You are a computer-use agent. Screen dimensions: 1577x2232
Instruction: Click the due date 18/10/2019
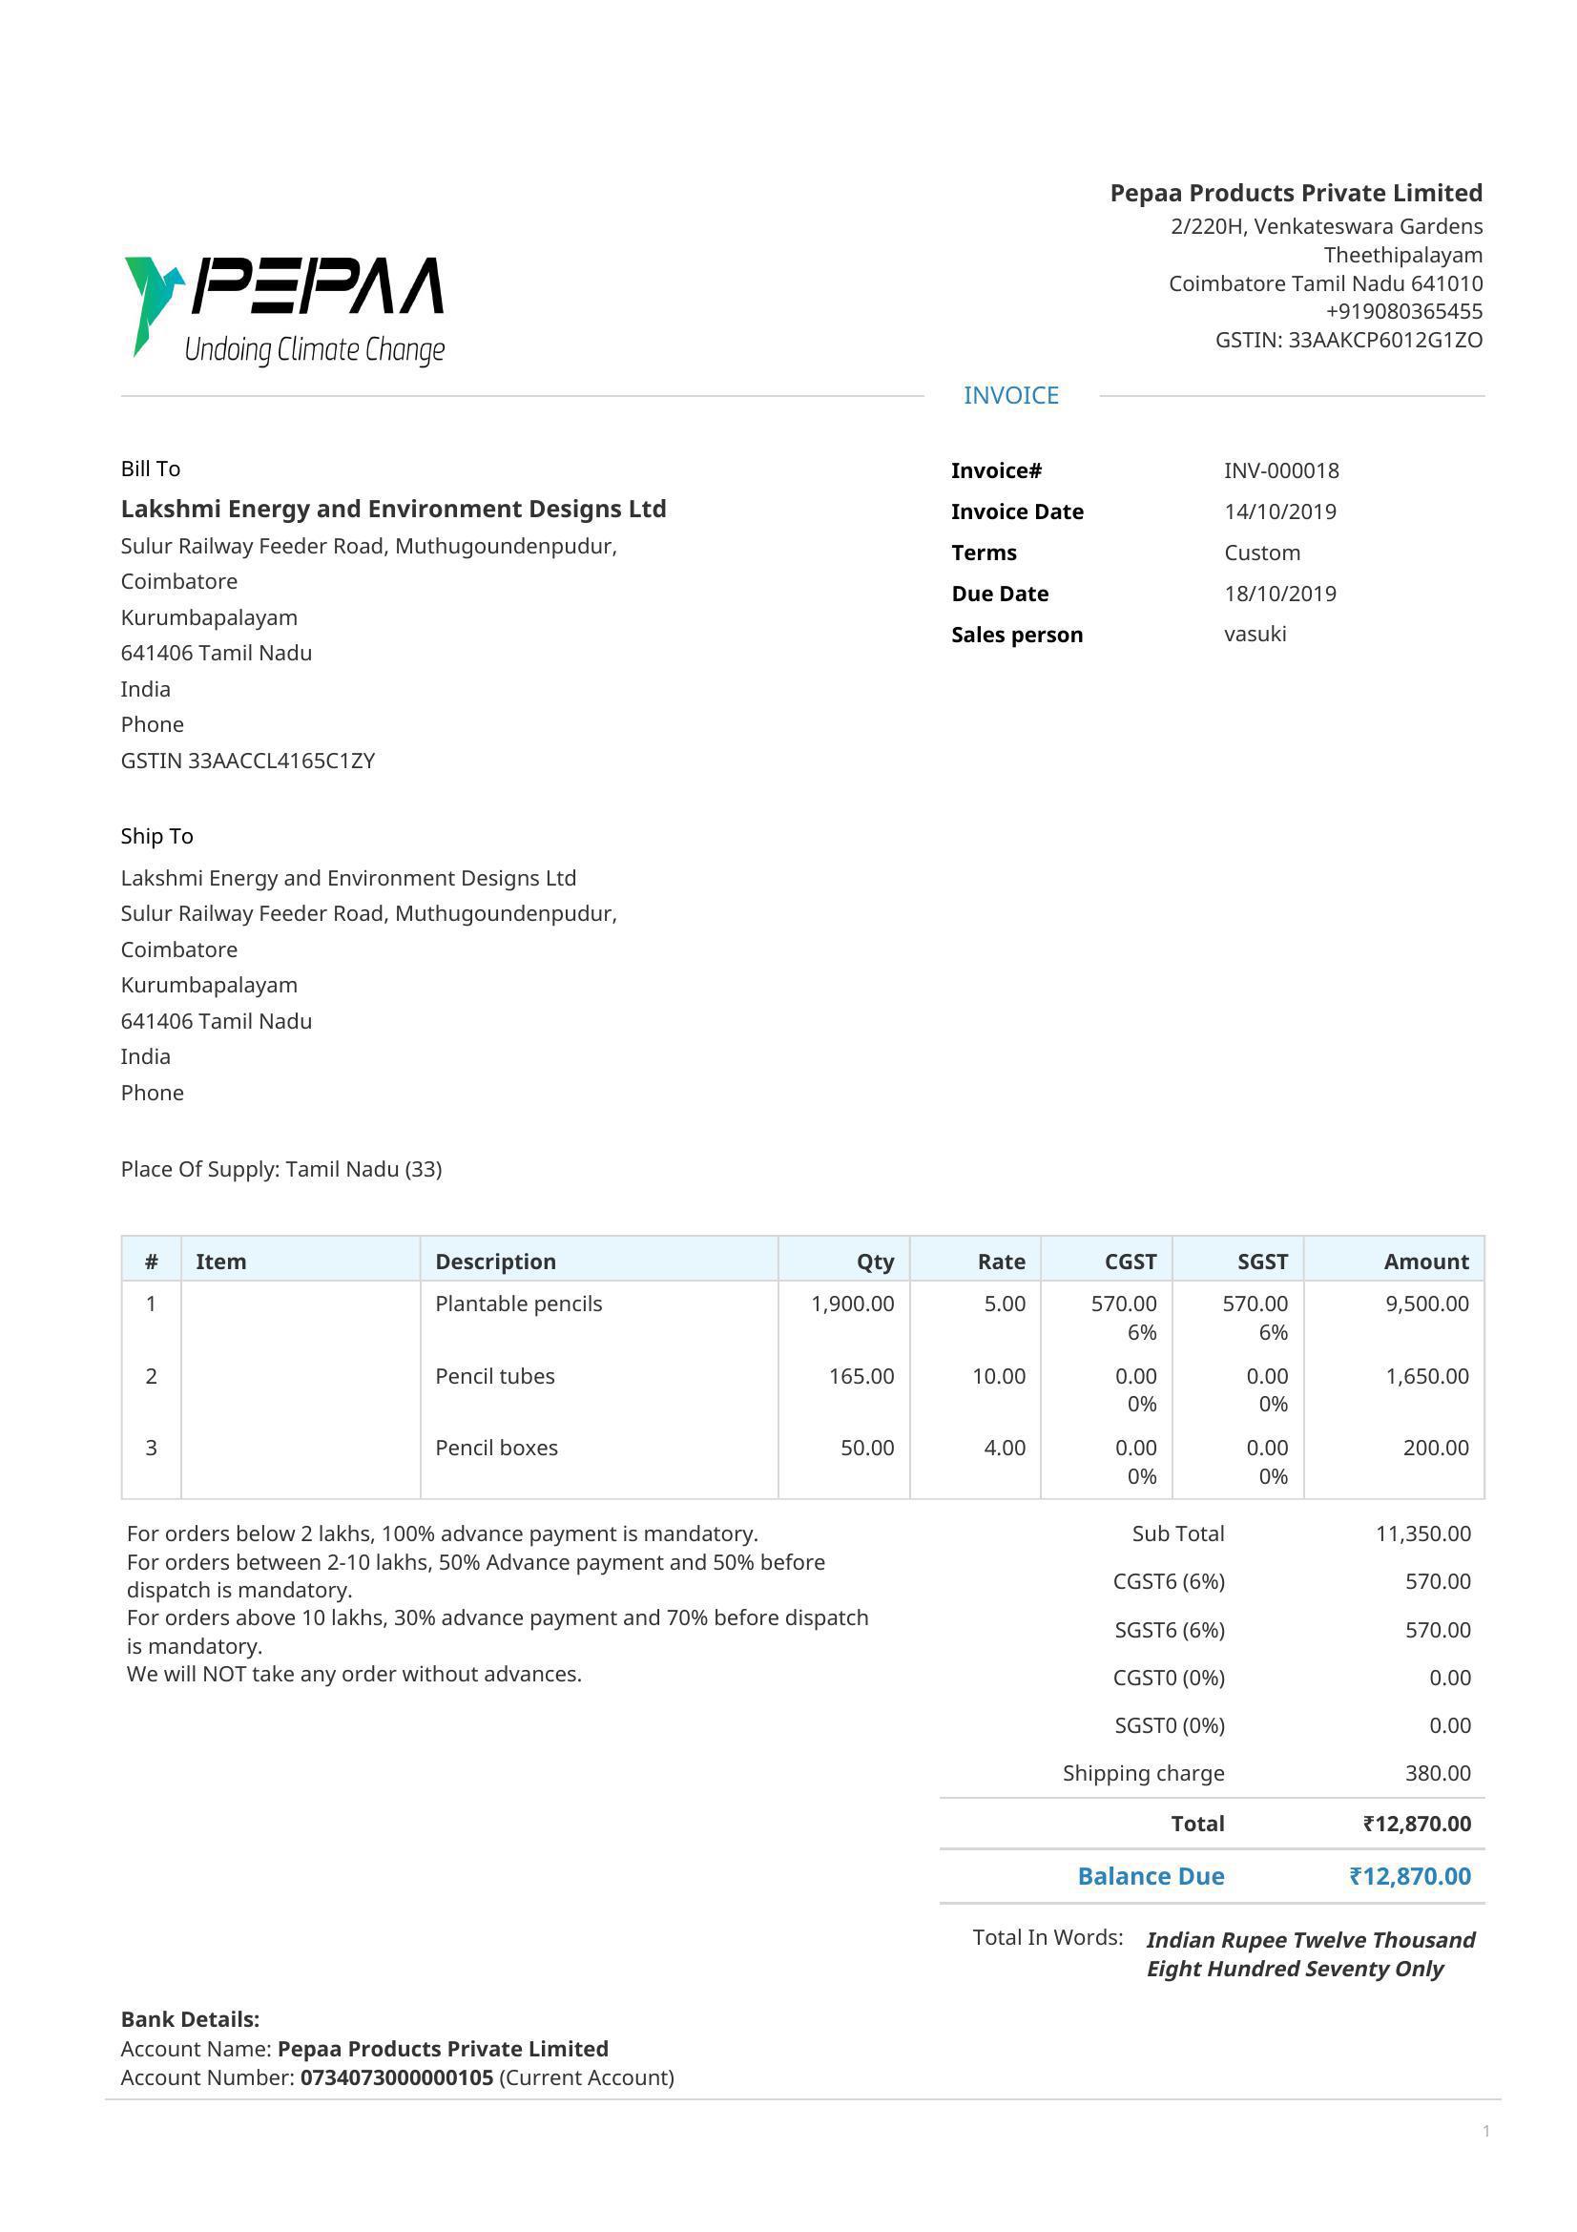point(1279,594)
